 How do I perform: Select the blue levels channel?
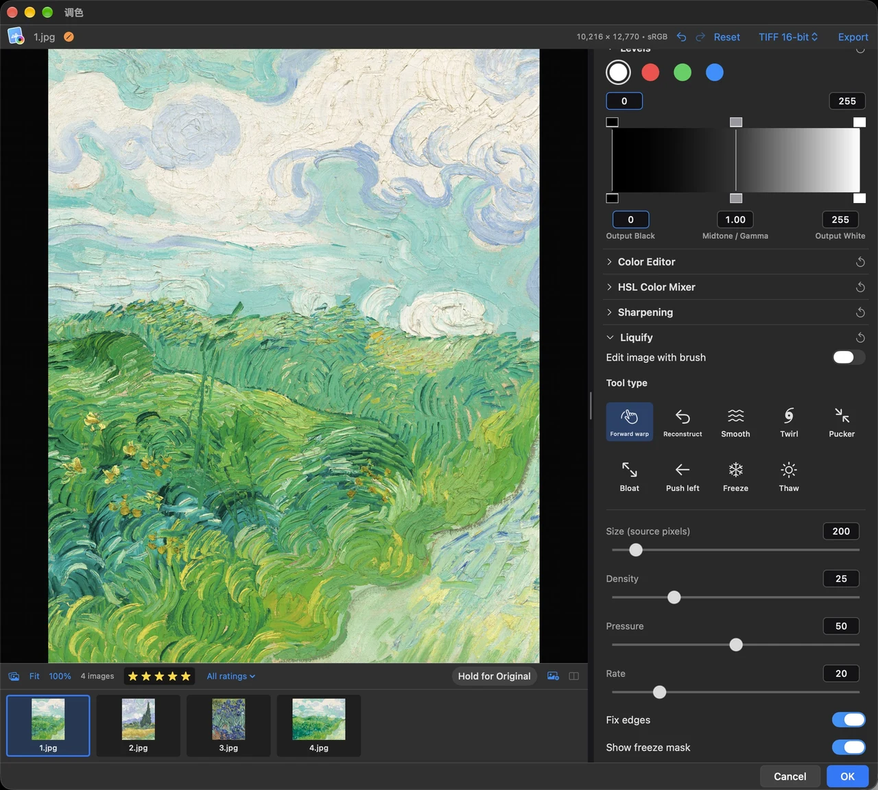click(x=715, y=72)
